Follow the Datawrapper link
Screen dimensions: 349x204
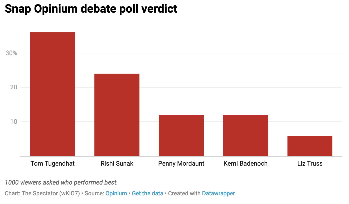point(218,193)
